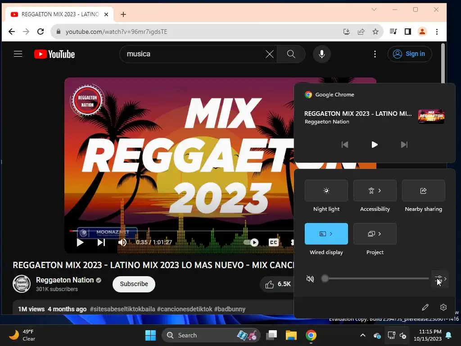This screenshot has width=461, height=346.
Task: Open tab search chevron in title bar
Action: tap(374, 9)
